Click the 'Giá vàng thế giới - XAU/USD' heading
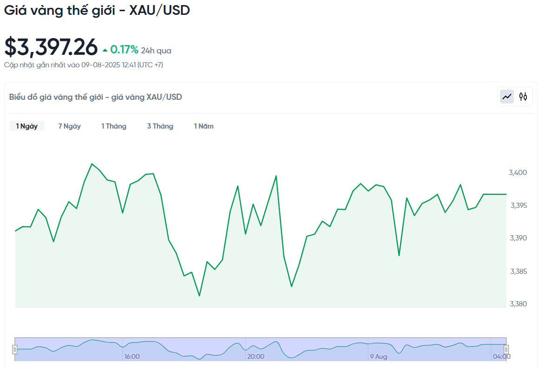This screenshot has width=538, height=368. click(97, 10)
